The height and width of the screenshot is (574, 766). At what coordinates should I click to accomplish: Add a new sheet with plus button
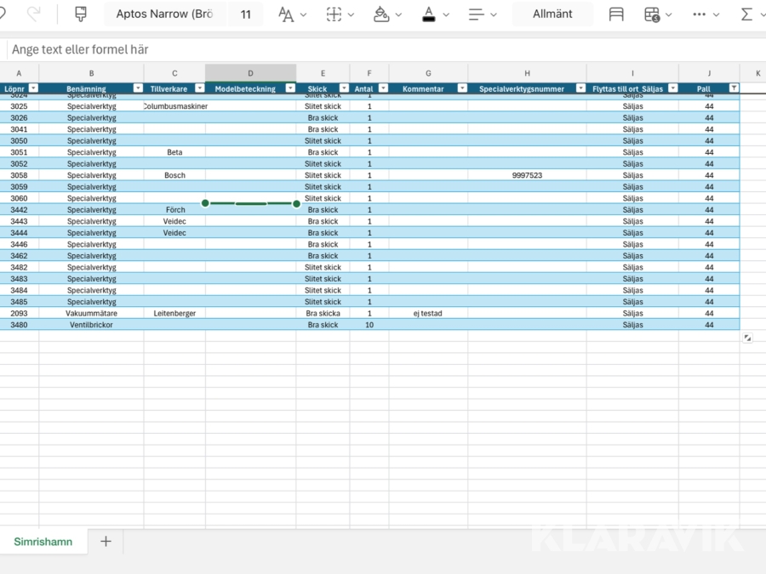106,542
